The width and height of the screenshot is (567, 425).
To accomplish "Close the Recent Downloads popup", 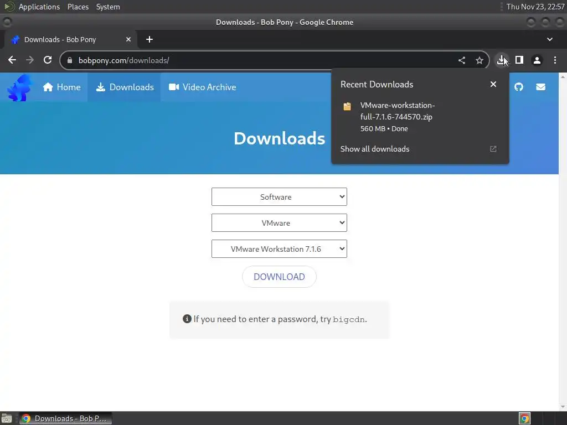I will pos(493,84).
